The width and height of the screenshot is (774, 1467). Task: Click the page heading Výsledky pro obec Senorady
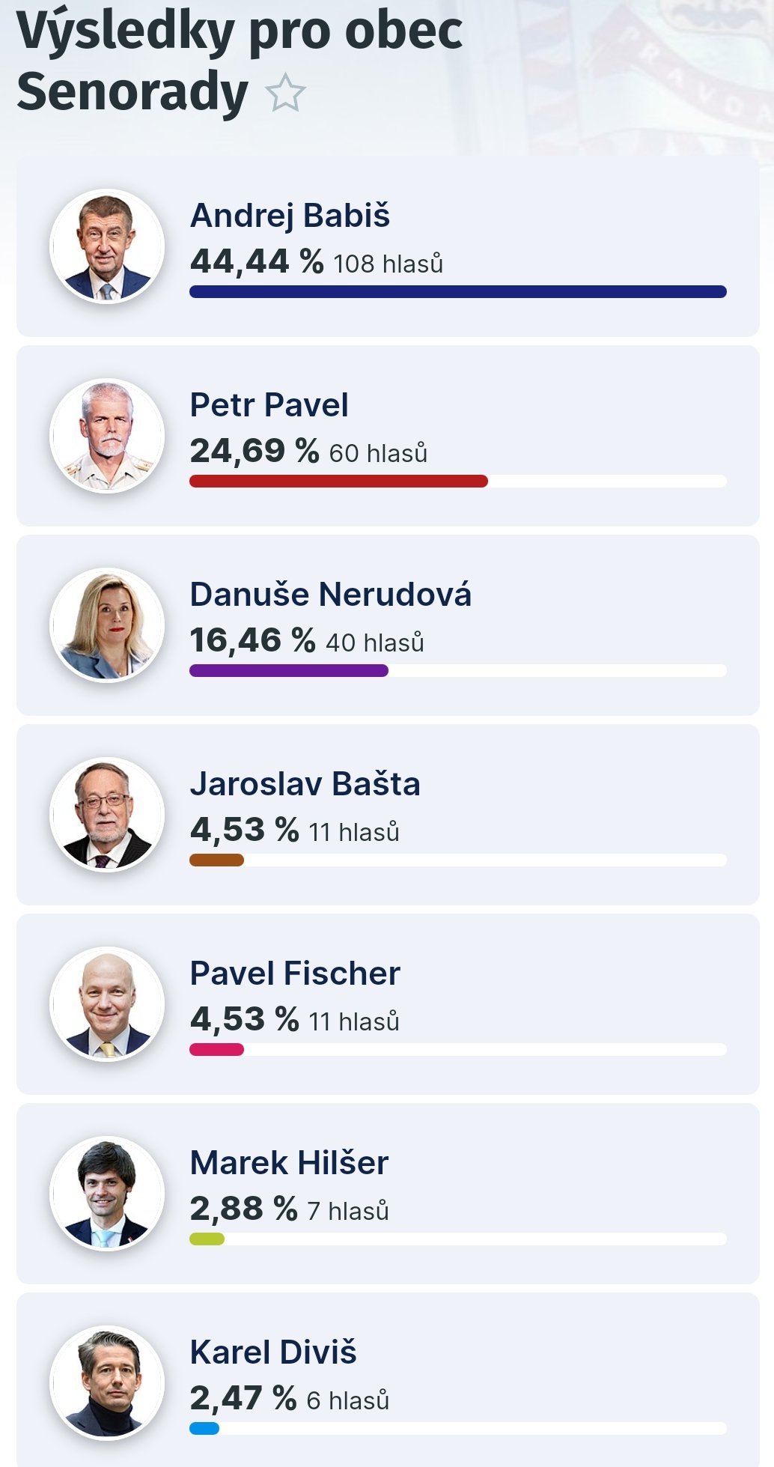[x=240, y=61]
